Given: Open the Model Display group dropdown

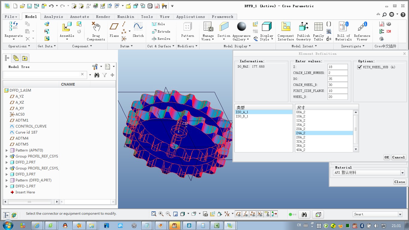Looking at the screenshot, I should [x=237, y=46].
